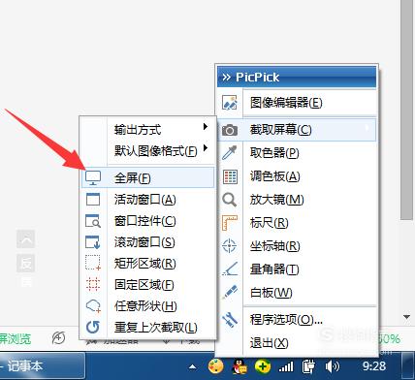This screenshot has height=380, width=415.
Task: Choose 窗口控件(C) from capture menu
Action: click(147, 221)
